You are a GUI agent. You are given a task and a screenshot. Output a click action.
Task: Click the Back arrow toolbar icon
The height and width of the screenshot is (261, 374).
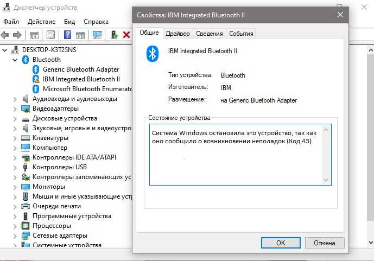point(5,35)
